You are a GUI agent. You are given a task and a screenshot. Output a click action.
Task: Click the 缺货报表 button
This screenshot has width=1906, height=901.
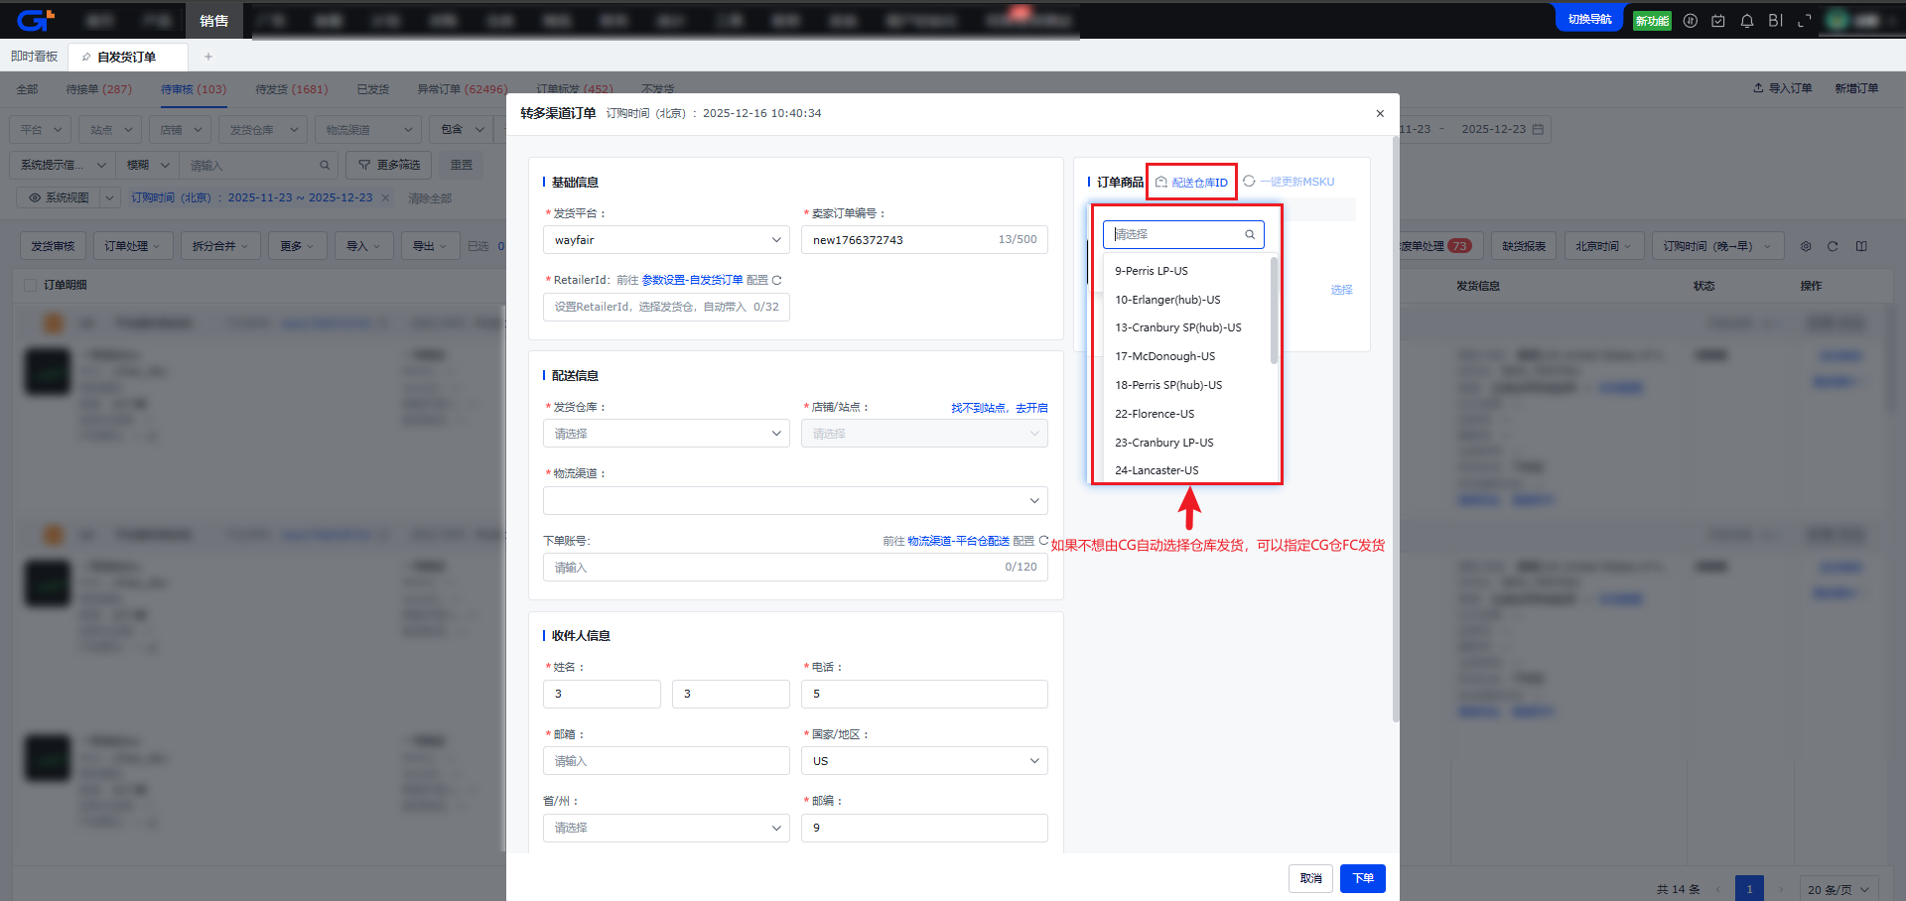1523,246
